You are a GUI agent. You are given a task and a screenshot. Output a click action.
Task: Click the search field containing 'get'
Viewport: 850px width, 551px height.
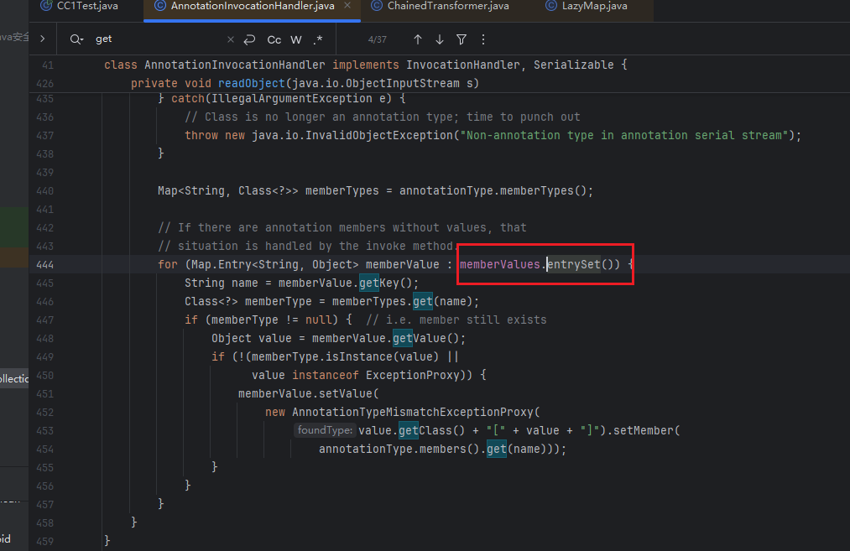tap(155, 39)
